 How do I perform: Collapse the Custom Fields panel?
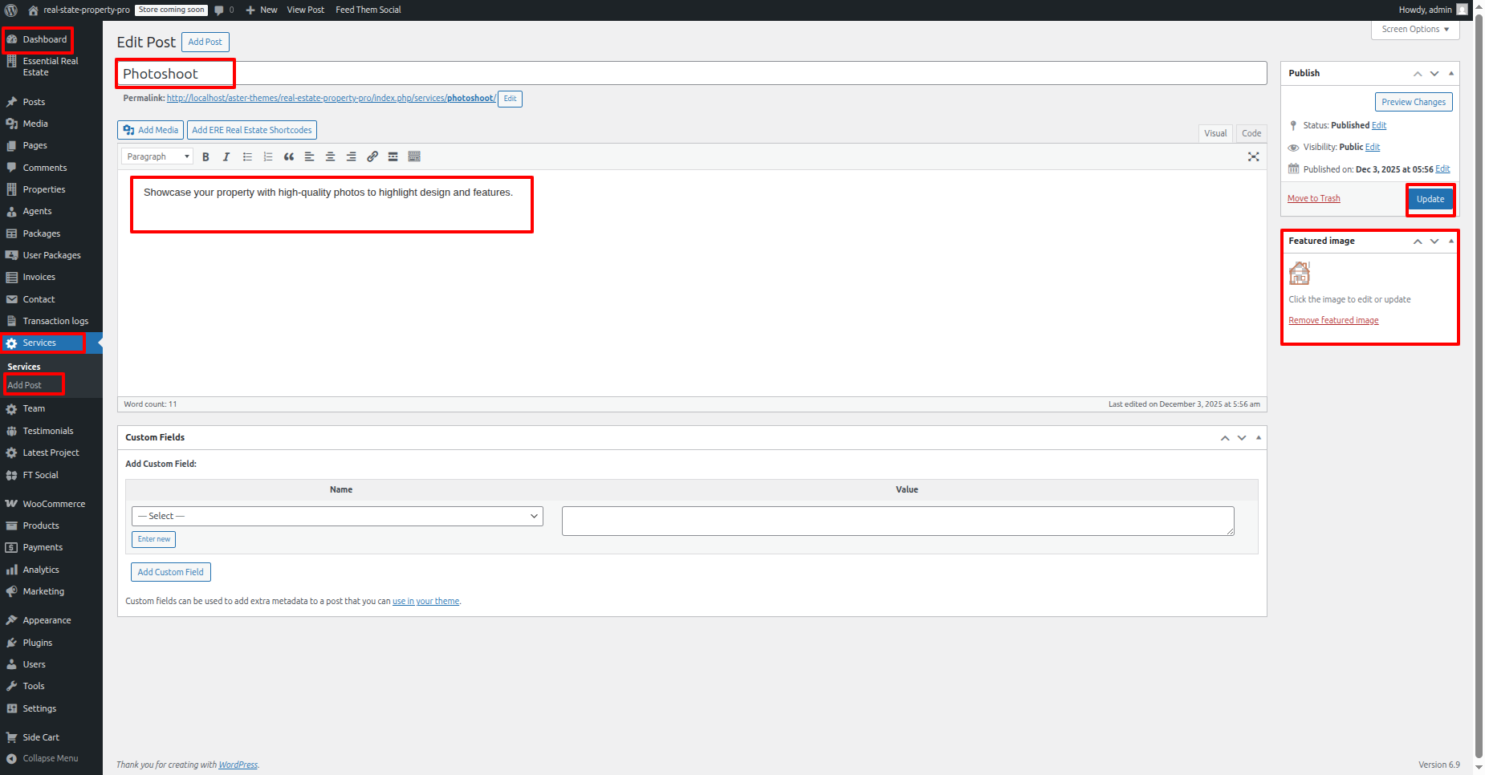[1258, 437]
